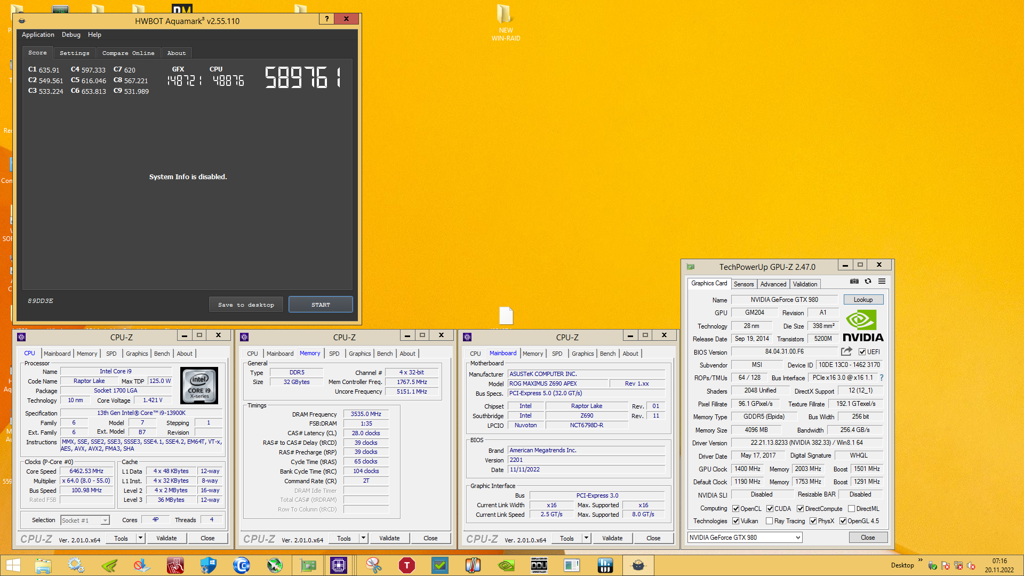Click the blank file icon on the desktop
The width and height of the screenshot is (1024, 576).
pos(506,316)
